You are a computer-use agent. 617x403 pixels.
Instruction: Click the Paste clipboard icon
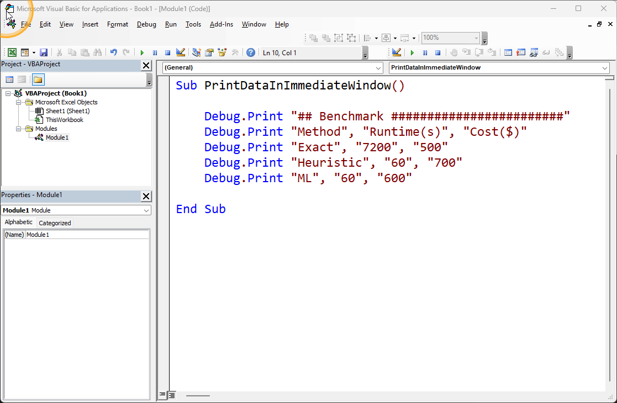point(85,52)
